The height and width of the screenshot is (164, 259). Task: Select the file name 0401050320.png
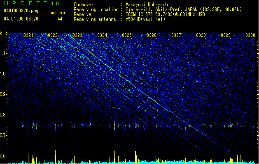tap(21, 11)
